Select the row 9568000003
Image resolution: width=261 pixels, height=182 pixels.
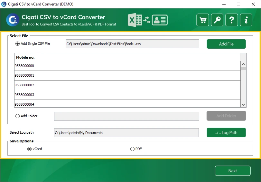coord(127,95)
